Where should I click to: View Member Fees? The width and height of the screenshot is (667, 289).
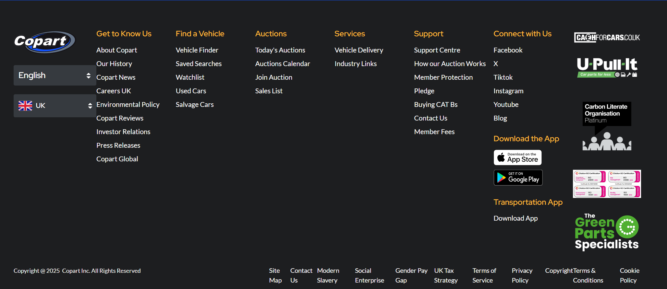(x=434, y=132)
